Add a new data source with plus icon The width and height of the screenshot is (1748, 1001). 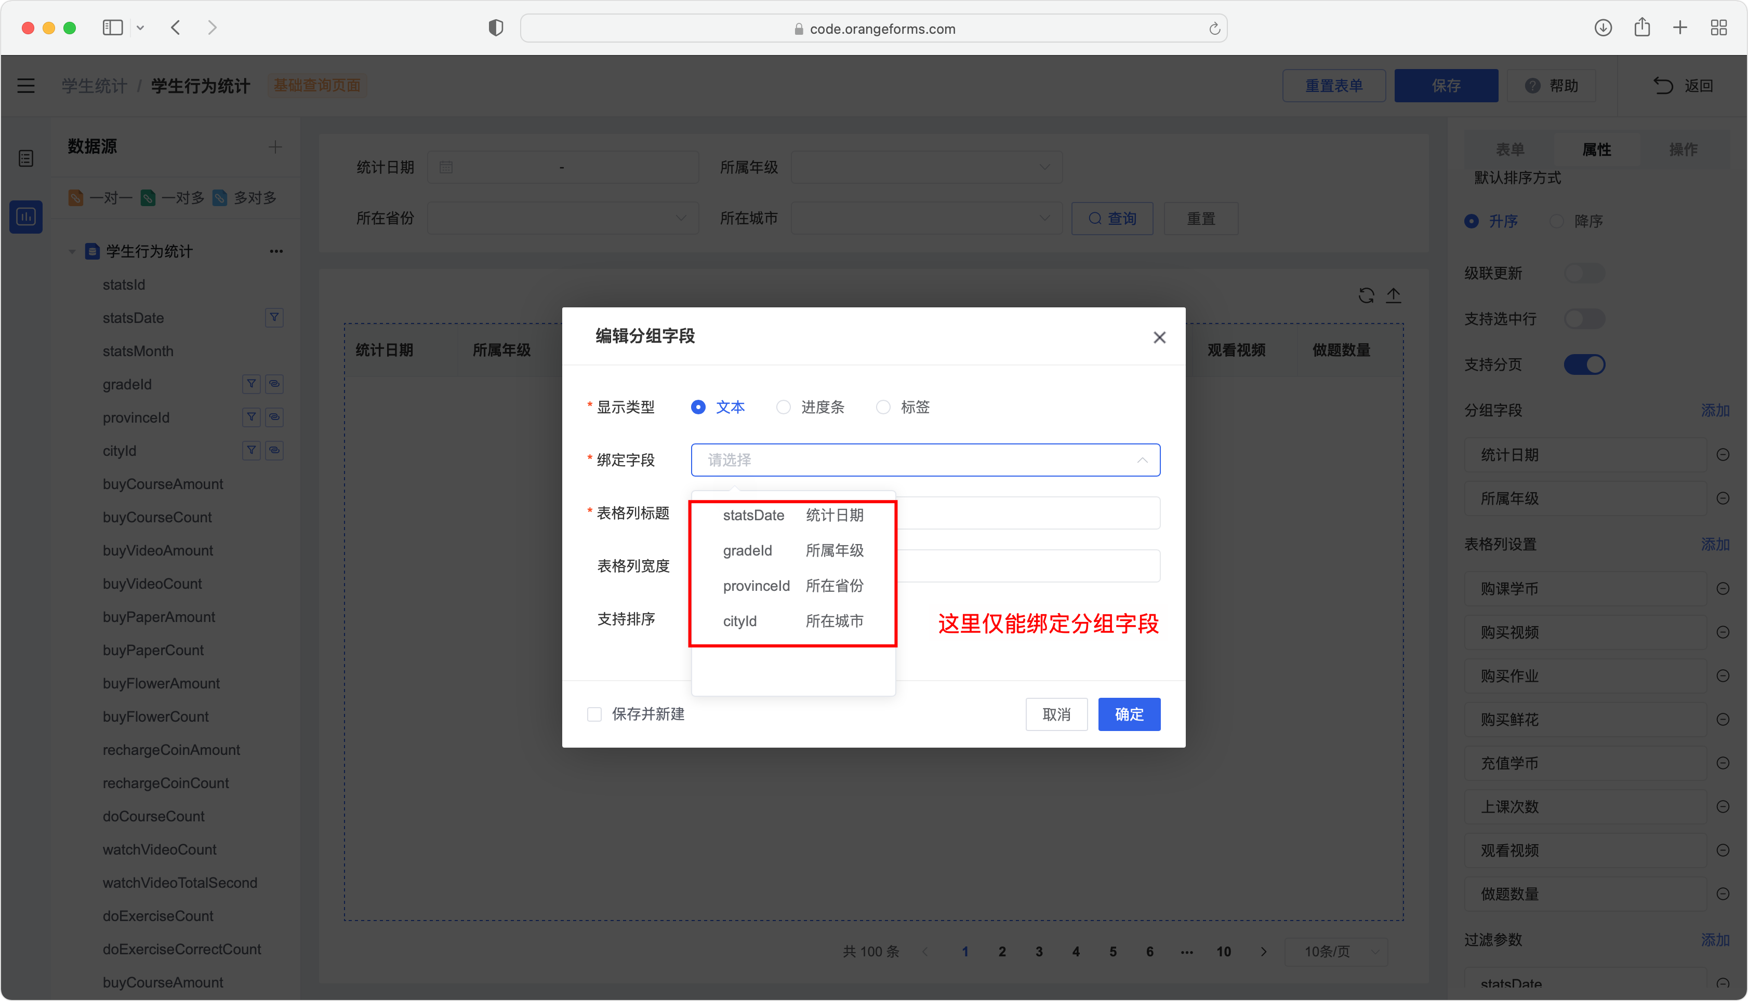pyautogui.click(x=275, y=147)
